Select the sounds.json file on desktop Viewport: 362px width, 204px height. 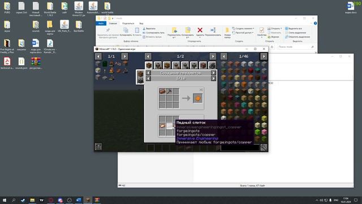click(21, 63)
